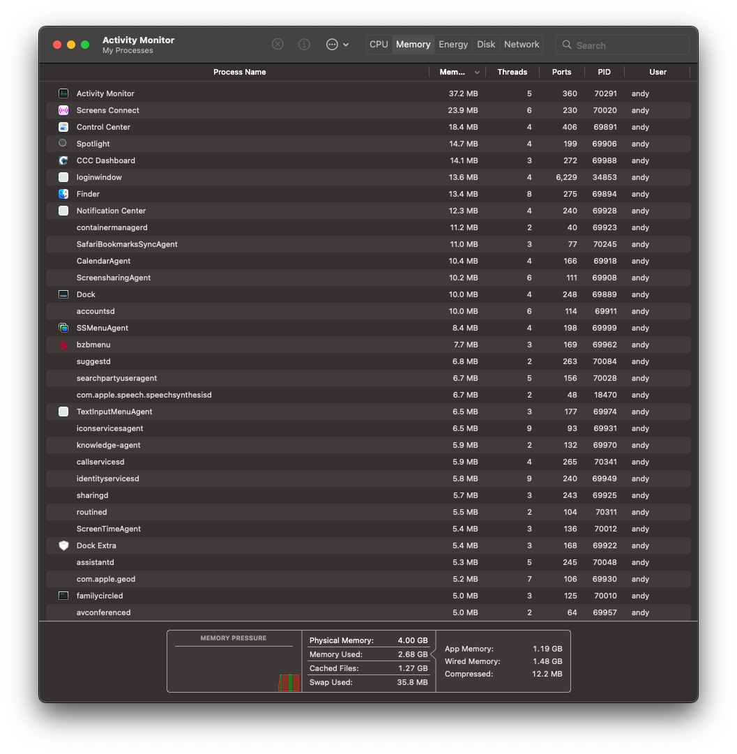The height and width of the screenshot is (754, 737).
Task: Click the bzbmenu flame icon
Action: [x=63, y=345]
